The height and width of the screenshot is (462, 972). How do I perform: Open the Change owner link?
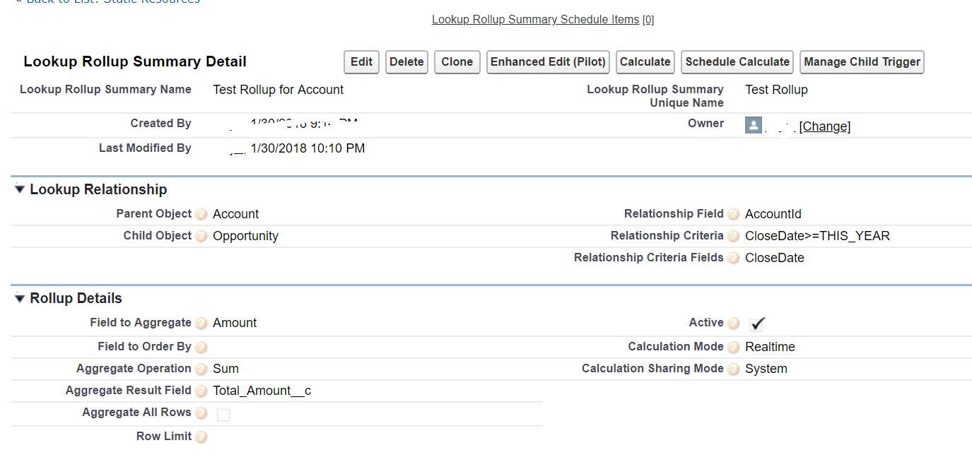pyautogui.click(x=826, y=126)
